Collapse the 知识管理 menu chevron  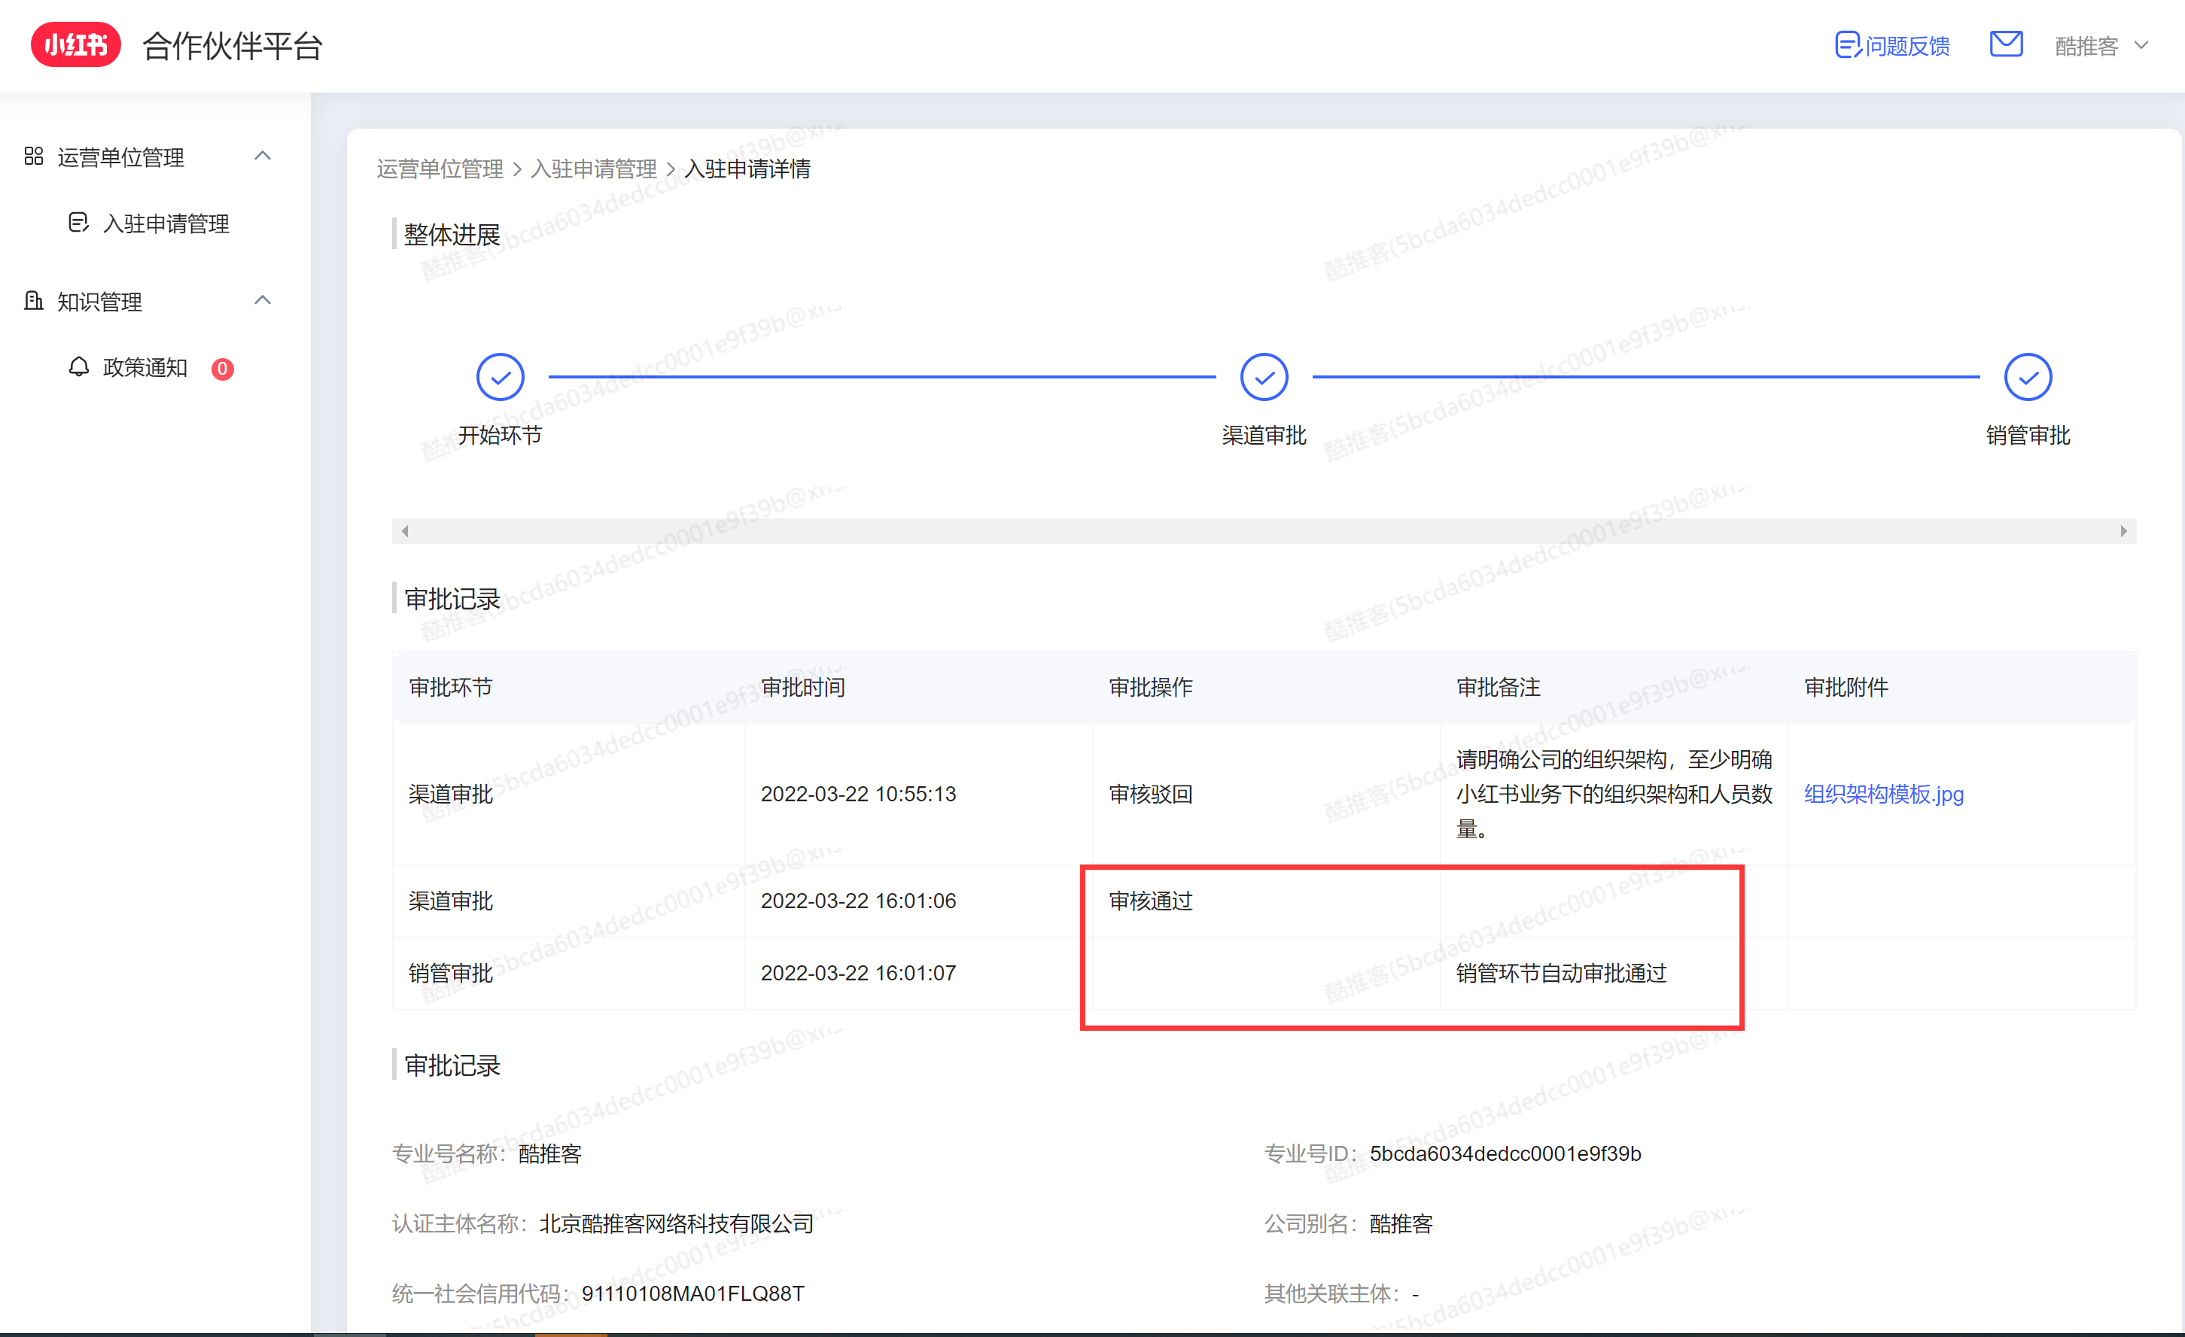[263, 300]
